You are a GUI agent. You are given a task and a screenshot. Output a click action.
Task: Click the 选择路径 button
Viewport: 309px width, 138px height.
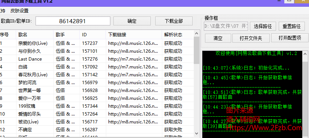coord(263,26)
